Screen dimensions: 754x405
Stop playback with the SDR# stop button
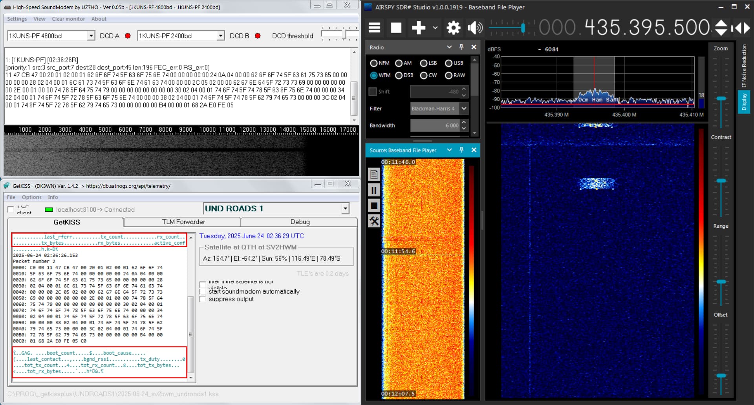tap(396, 28)
